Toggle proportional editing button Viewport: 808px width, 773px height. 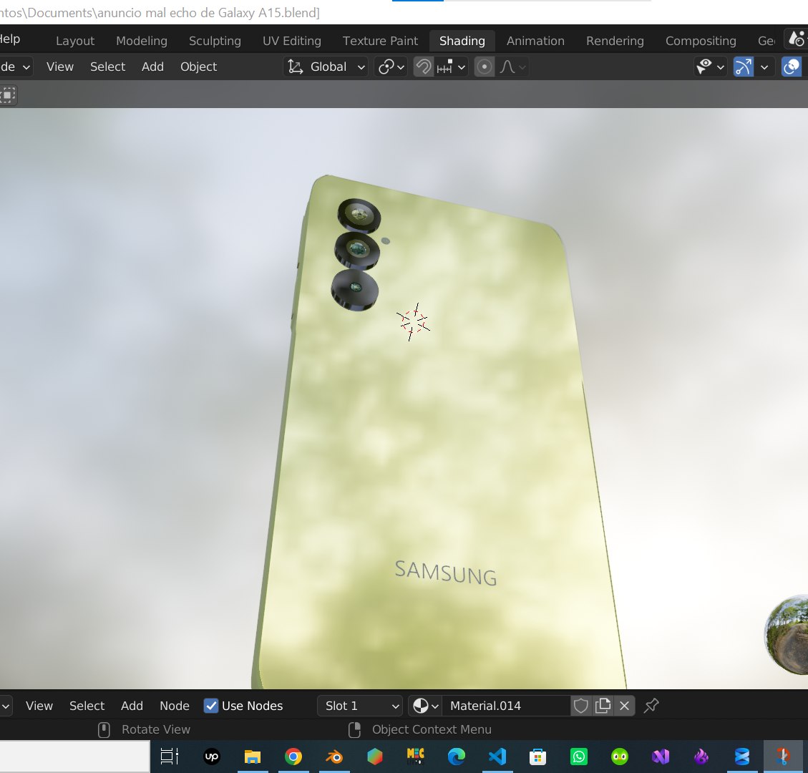point(484,67)
